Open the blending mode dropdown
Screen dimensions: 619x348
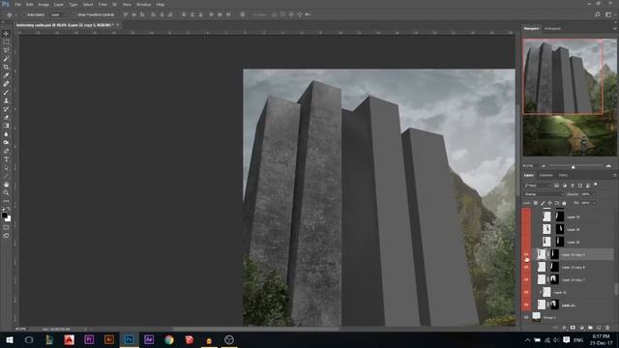coord(544,194)
